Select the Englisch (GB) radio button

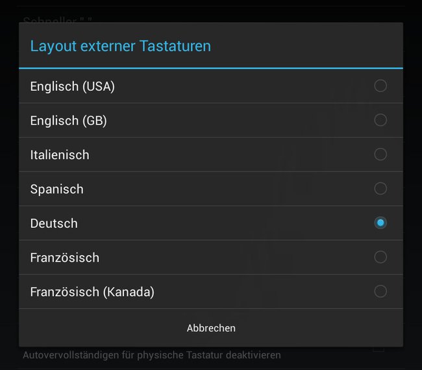380,120
